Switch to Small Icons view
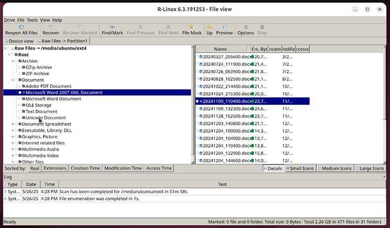The height and width of the screenshot is (228, 390). pos(300,169)
